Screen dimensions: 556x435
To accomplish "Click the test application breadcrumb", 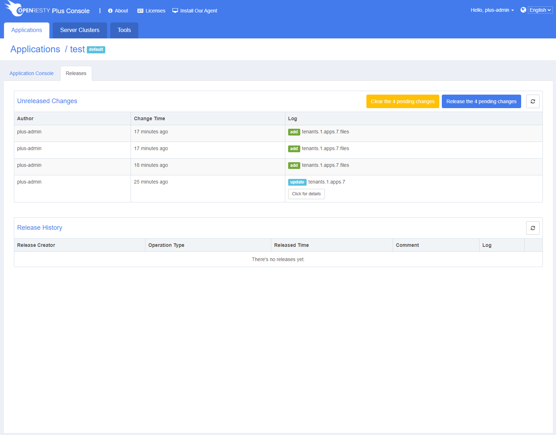I will click(x=78, y=49).
